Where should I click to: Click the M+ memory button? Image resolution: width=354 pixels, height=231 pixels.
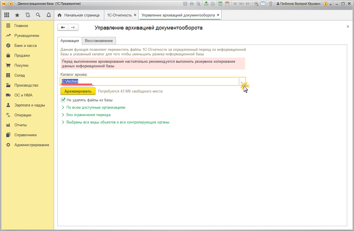click(242, 4)
